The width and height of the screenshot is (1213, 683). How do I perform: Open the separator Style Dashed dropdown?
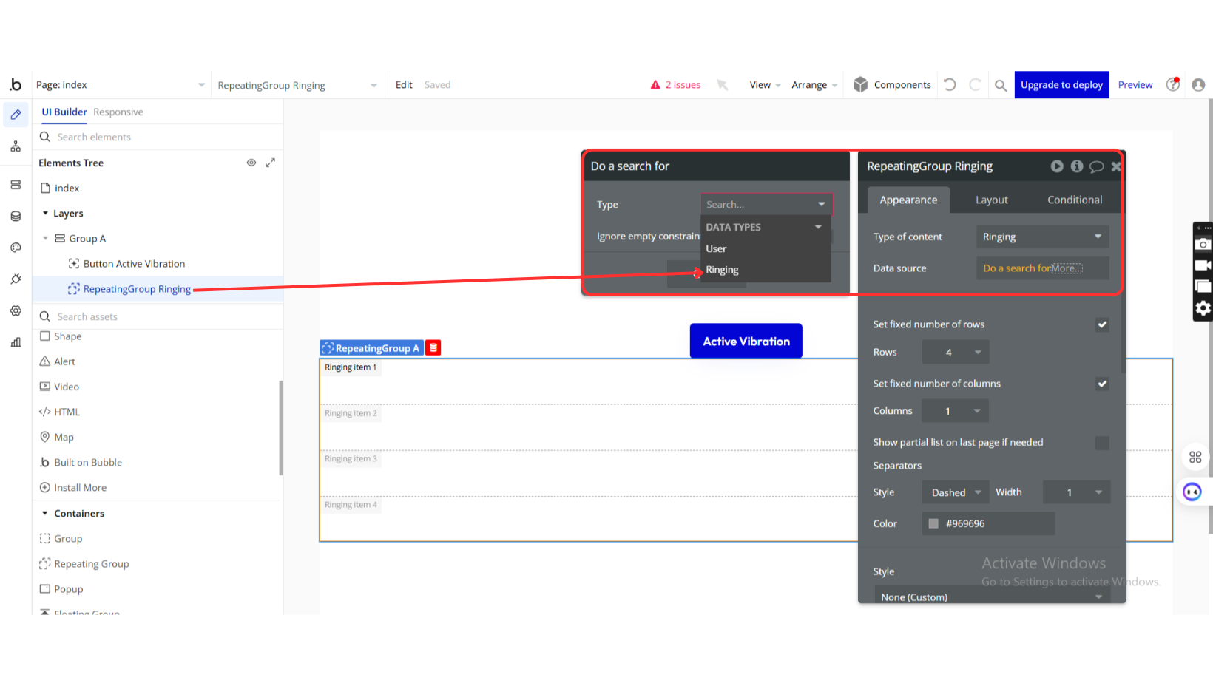(955, 492)
